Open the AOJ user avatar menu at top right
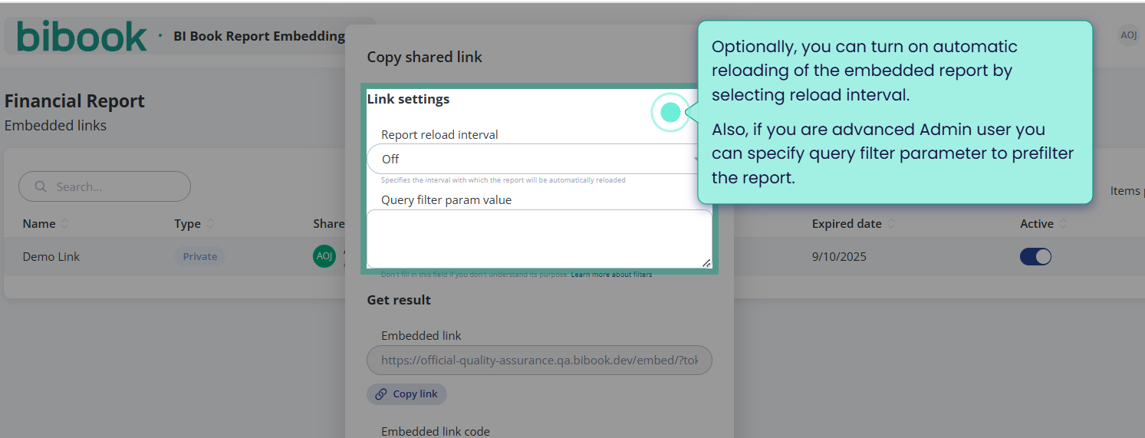1145x438 pixels. [x=1128, y=35]
